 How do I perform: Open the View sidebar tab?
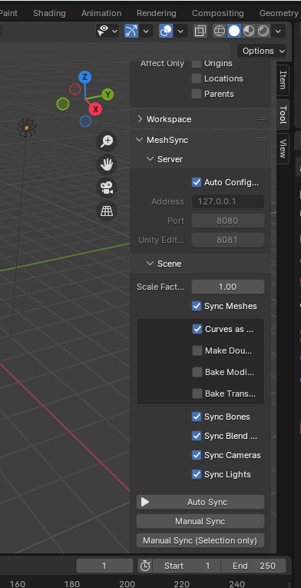click(x=283, y=148)
